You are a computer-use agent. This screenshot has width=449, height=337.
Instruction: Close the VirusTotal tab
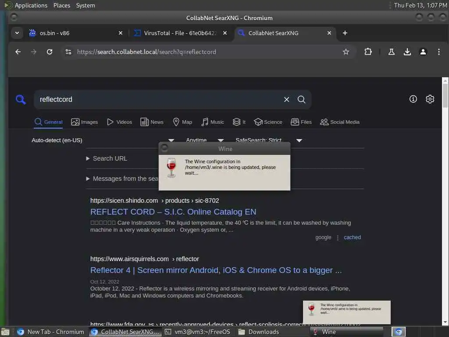(225, 33)
